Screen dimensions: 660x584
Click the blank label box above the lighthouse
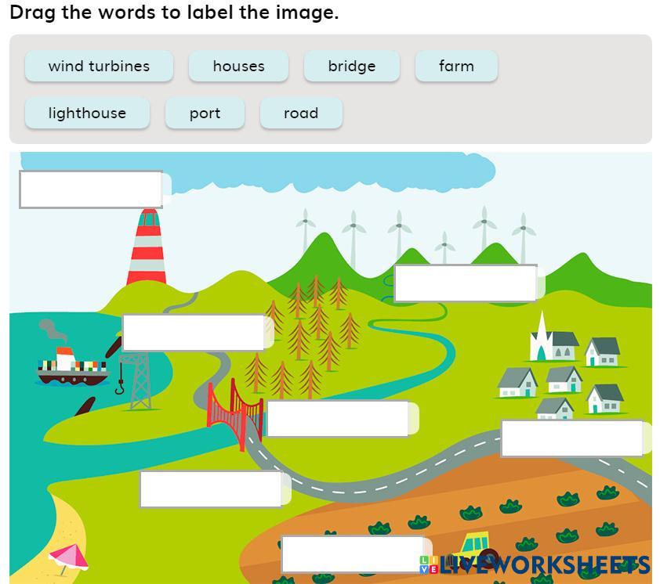91,189
